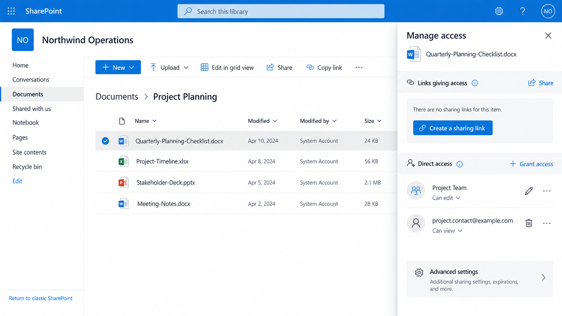This screenshot has height=316, width=562.
Task: Open the settings gear in header
Action: [x=499, y=11]
